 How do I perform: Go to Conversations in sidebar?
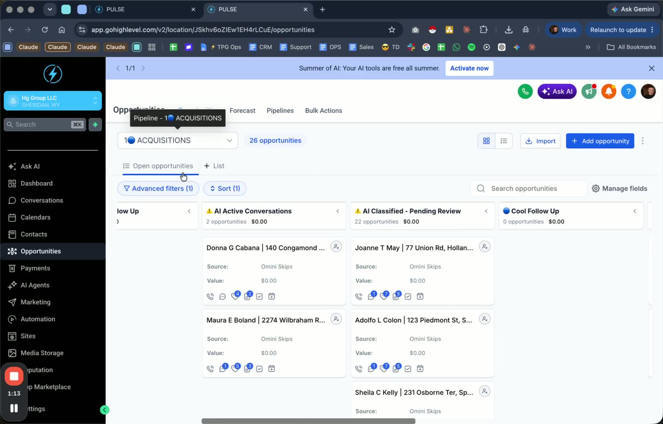click(42, 200)
